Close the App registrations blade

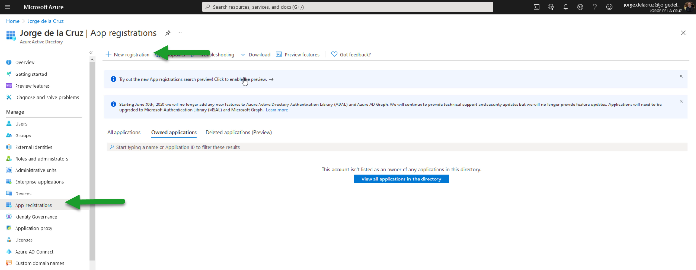683,33
